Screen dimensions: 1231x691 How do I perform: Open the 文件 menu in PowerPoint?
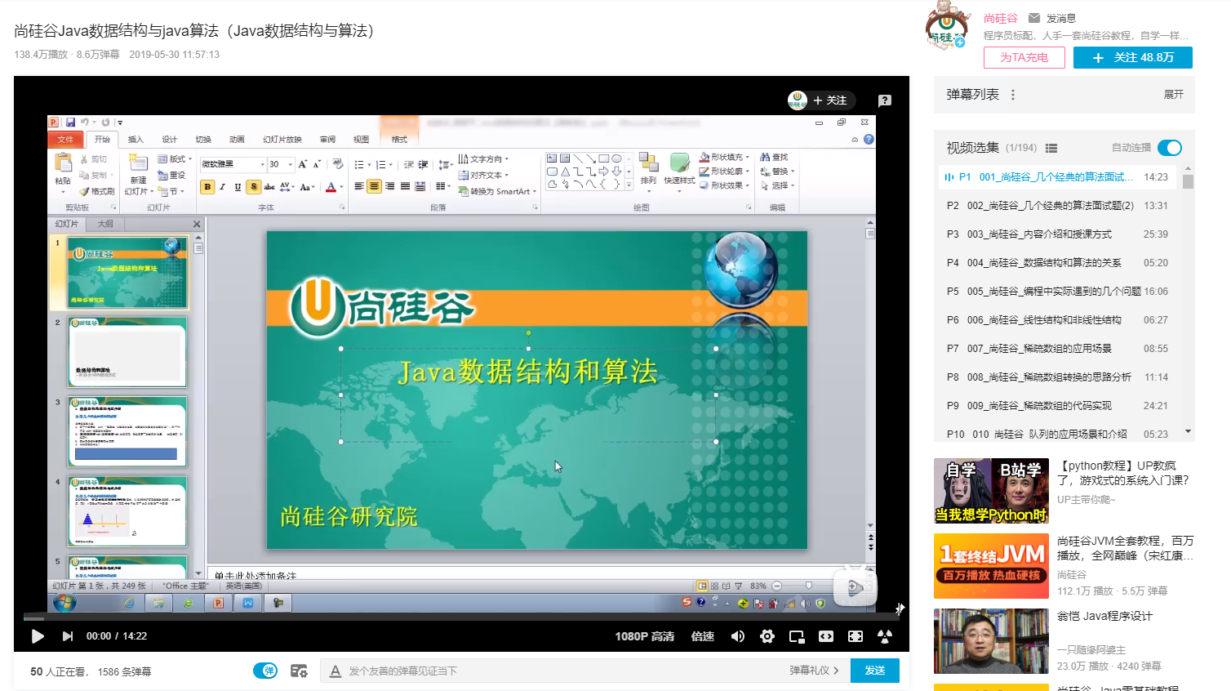(65, 139)
